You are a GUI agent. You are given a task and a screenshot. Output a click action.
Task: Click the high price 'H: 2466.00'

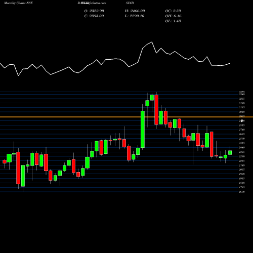coord(135,11)
